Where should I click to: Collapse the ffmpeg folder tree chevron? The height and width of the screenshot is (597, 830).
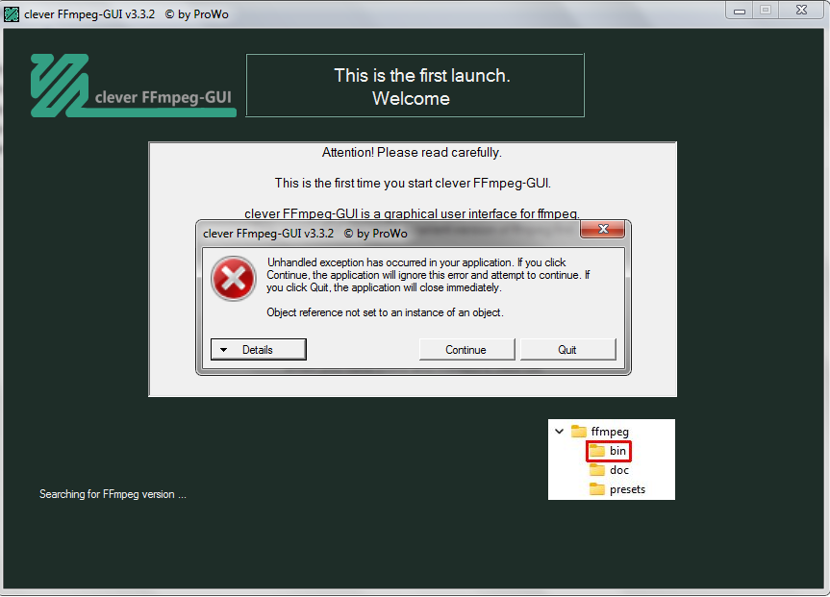coord(559,431)
